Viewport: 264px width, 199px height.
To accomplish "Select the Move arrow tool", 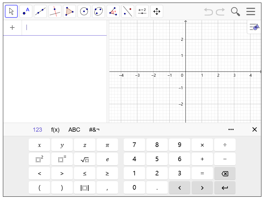I will (11, 11).
